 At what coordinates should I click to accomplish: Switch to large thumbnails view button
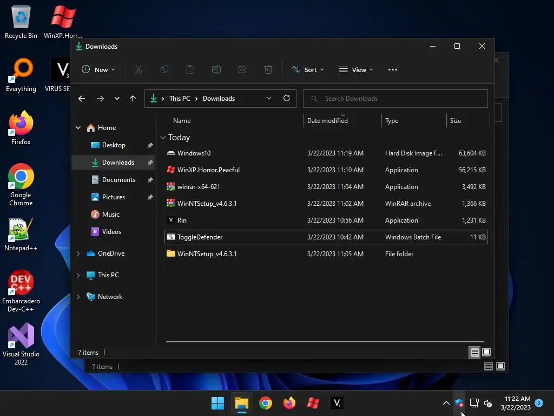486,352
